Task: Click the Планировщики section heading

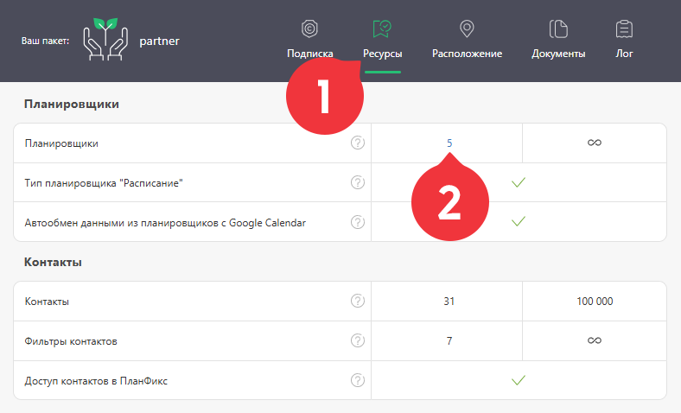Action: [x=72, y=105]
